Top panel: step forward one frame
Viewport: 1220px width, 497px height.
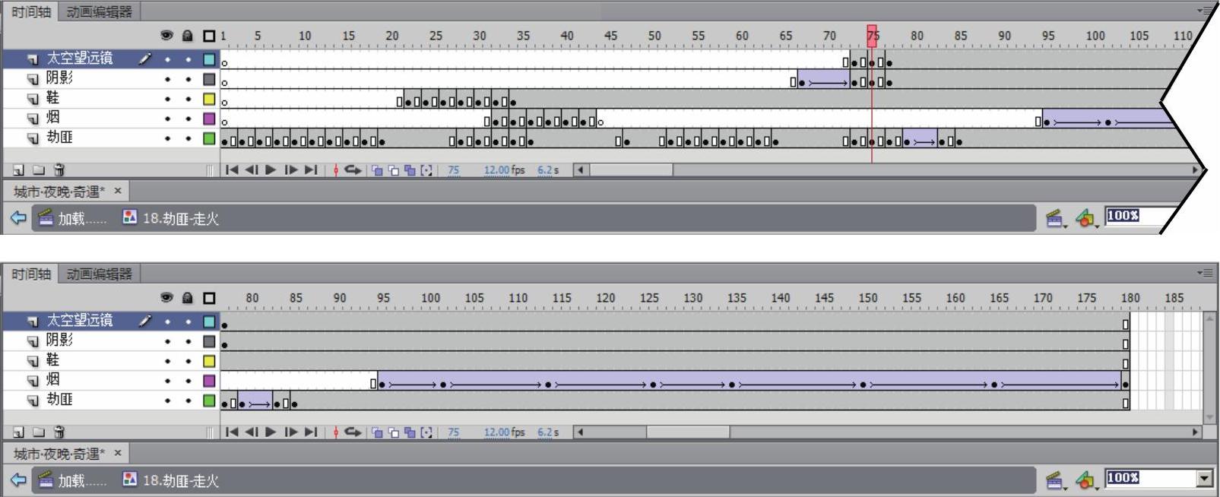(x=291, y=170)
